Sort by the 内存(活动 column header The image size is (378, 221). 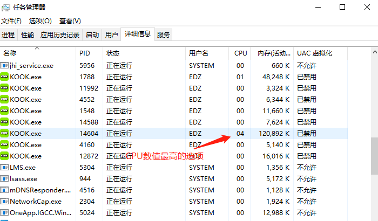point(272,53)
